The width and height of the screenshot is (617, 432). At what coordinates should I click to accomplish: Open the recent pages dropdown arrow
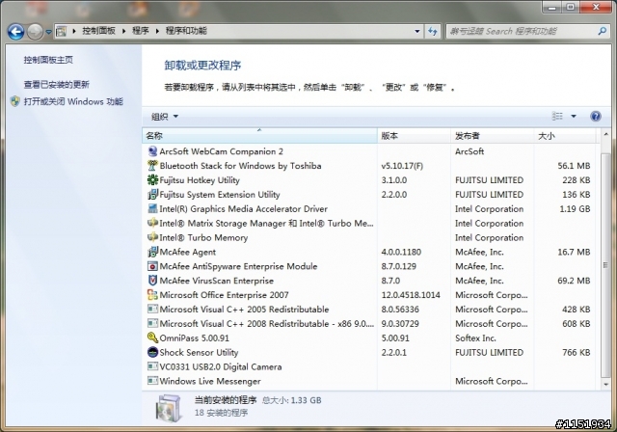[x=48, y=32]
